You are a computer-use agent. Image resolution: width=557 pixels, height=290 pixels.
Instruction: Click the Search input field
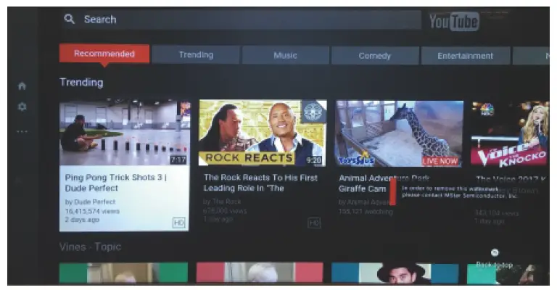pyautogui.click(x=242, y=19)
